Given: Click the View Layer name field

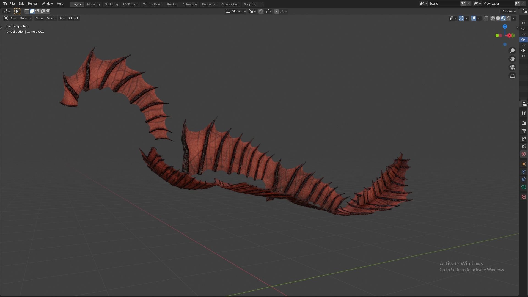Looking at the screenshot, I should coord(498,4).
